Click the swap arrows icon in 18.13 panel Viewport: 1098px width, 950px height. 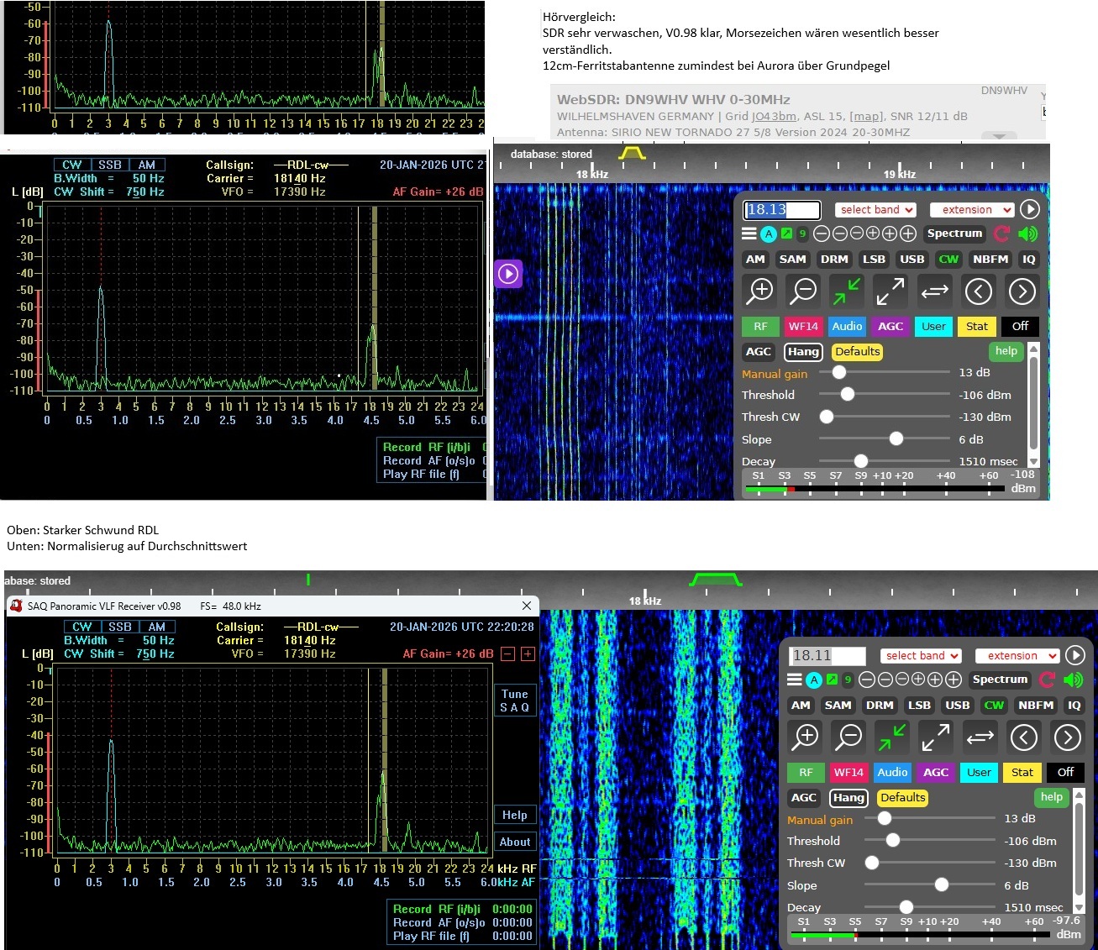point(934,291)
